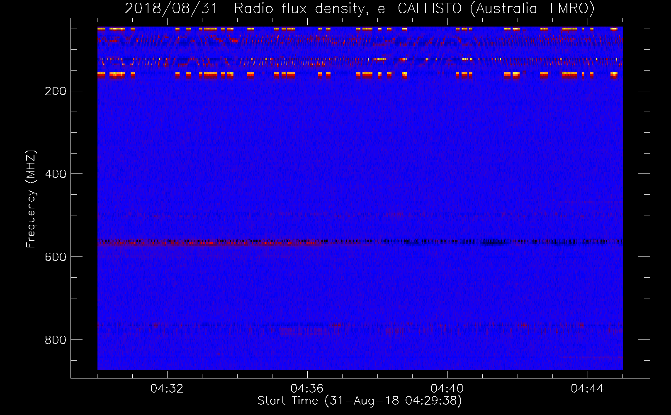Viewport: 671px width, 415px height.
Task: Click the 400 frequency tick label
Action: (56, 174)
